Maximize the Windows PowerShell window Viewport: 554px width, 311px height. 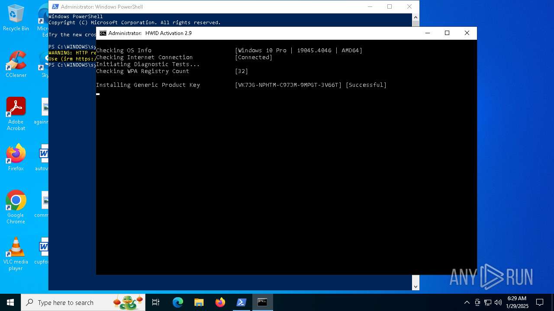point(390,6)
